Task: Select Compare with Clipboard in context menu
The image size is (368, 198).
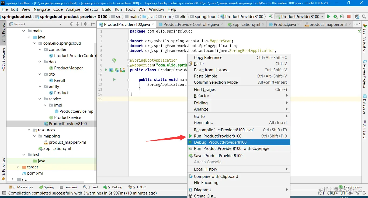Action: [239, 176]
